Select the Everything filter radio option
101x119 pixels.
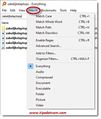(61, 66)
